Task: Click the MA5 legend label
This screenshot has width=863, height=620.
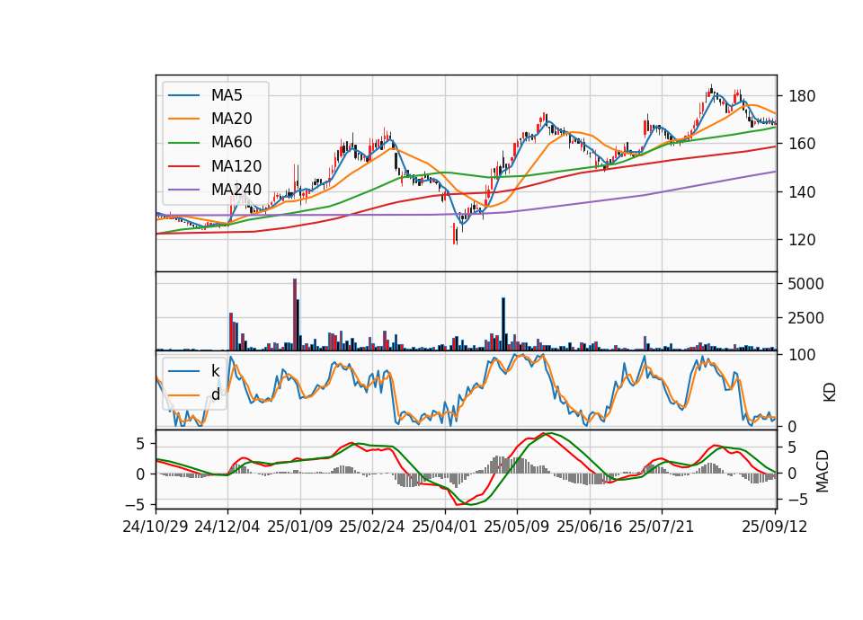Action: [227, 95]
